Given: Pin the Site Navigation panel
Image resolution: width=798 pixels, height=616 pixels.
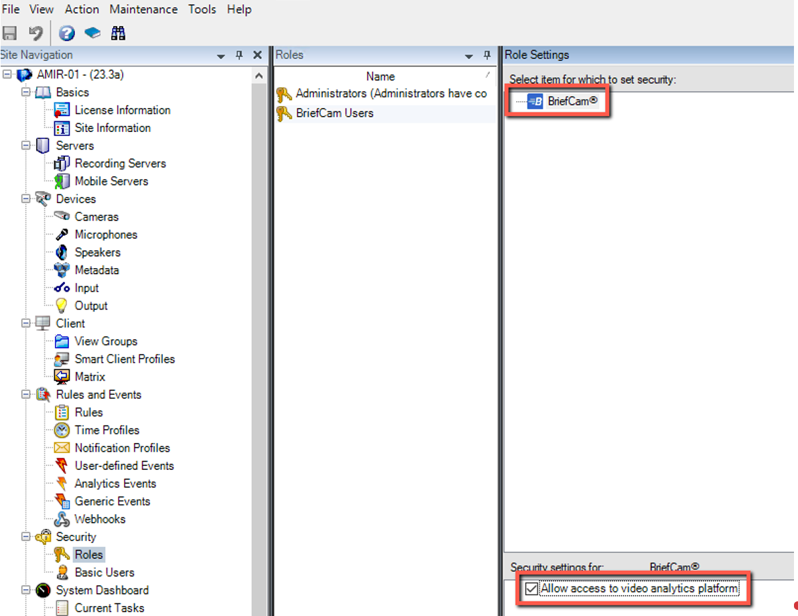Looking at the screenshot, I should pos(239,55).
